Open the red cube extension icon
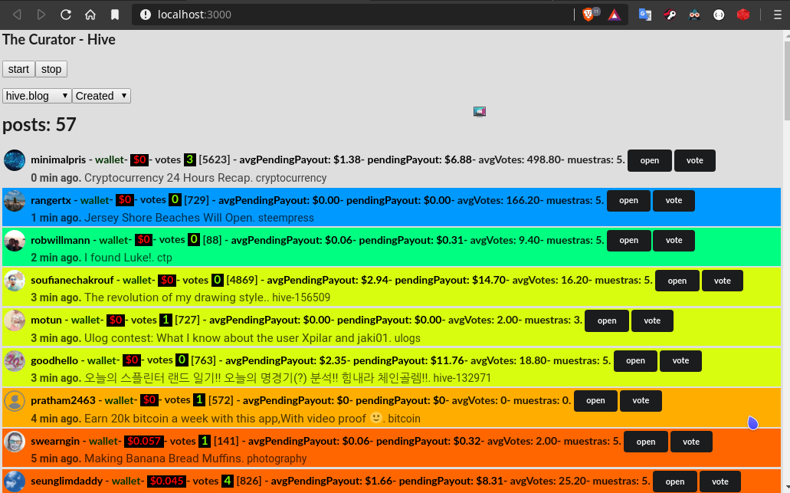This screenshot has height=493, width=790. (x=743, y=15)
